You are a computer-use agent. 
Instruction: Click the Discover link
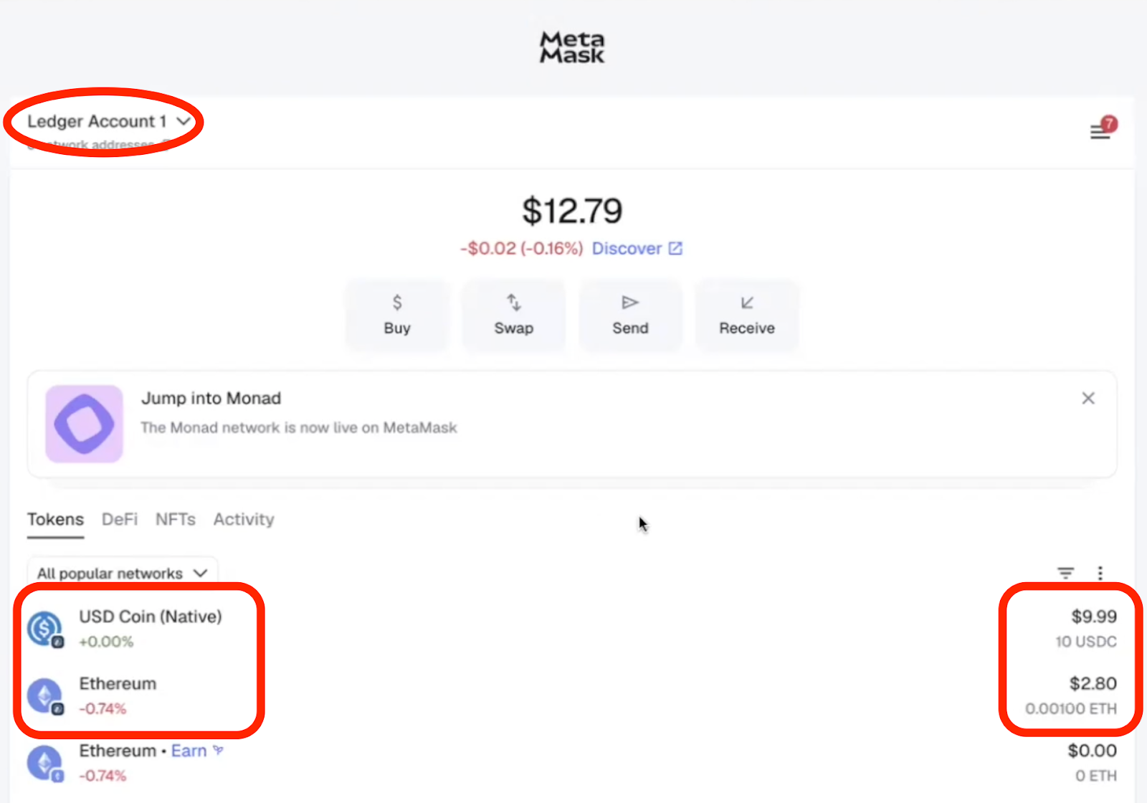click(627, 249)
